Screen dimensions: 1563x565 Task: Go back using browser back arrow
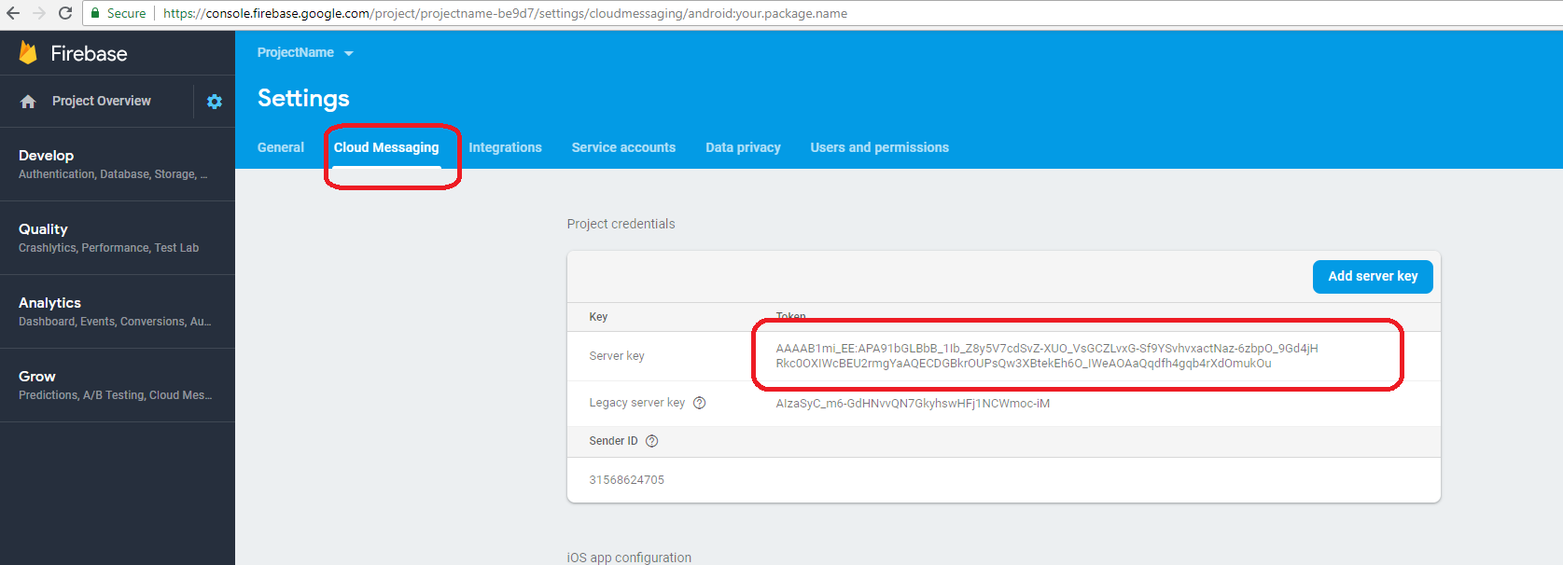(x=13, y=13)
